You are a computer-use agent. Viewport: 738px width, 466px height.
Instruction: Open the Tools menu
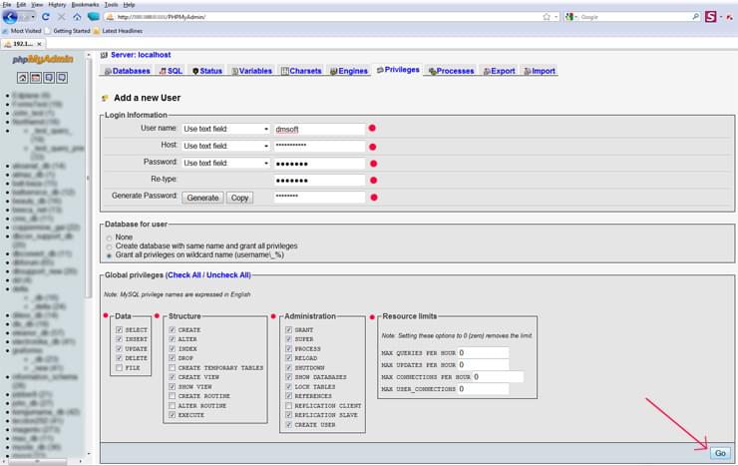[x=111, y=5]
